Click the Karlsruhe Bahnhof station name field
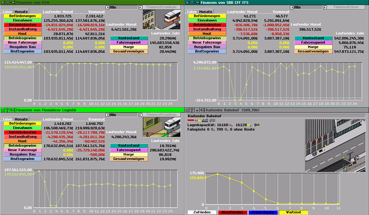The width and height of the screenshot is (369, 215). [x=276, y=116]
